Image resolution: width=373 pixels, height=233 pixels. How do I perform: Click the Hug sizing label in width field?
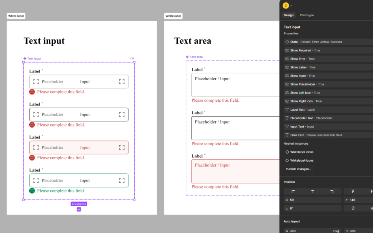pyautogui.click(x=336, y=231)
